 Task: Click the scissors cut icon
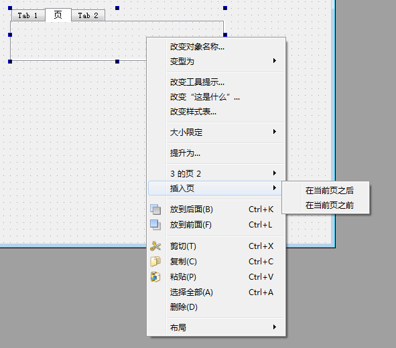pos(155,246)
